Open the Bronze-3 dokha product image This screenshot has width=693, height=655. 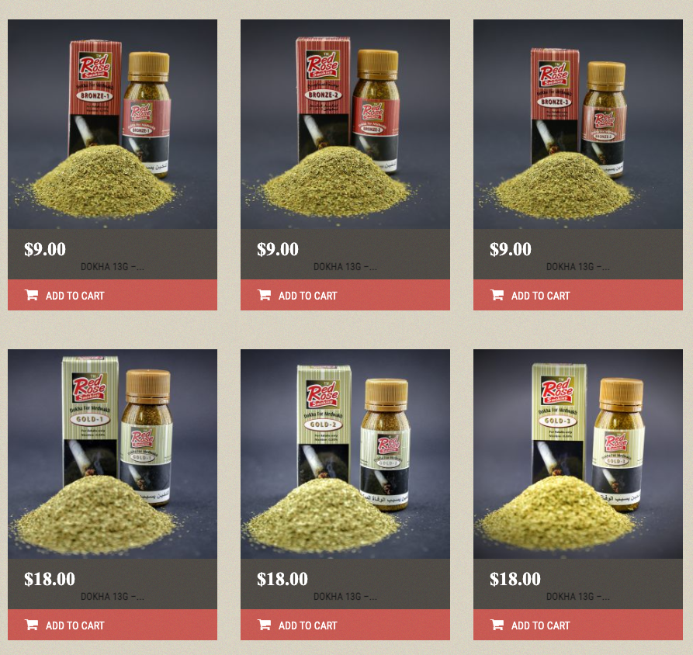click(x=578, y=124)
